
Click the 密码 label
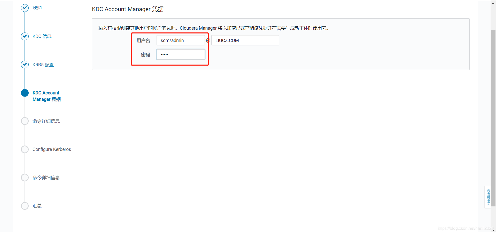pyautogui.click(x=145, y=55)
